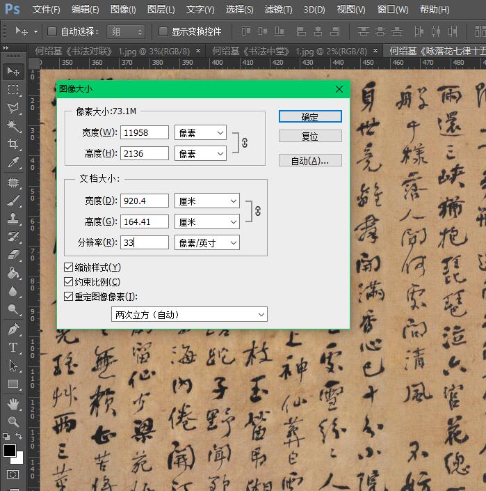
Task: Open the 窗口 menu
Action: tap(393, 10)
